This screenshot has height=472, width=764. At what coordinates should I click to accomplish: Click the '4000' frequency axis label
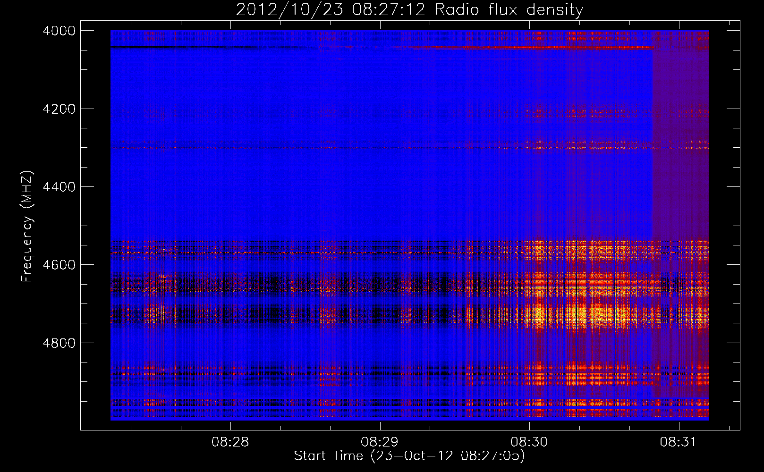[x=59, y=31]
